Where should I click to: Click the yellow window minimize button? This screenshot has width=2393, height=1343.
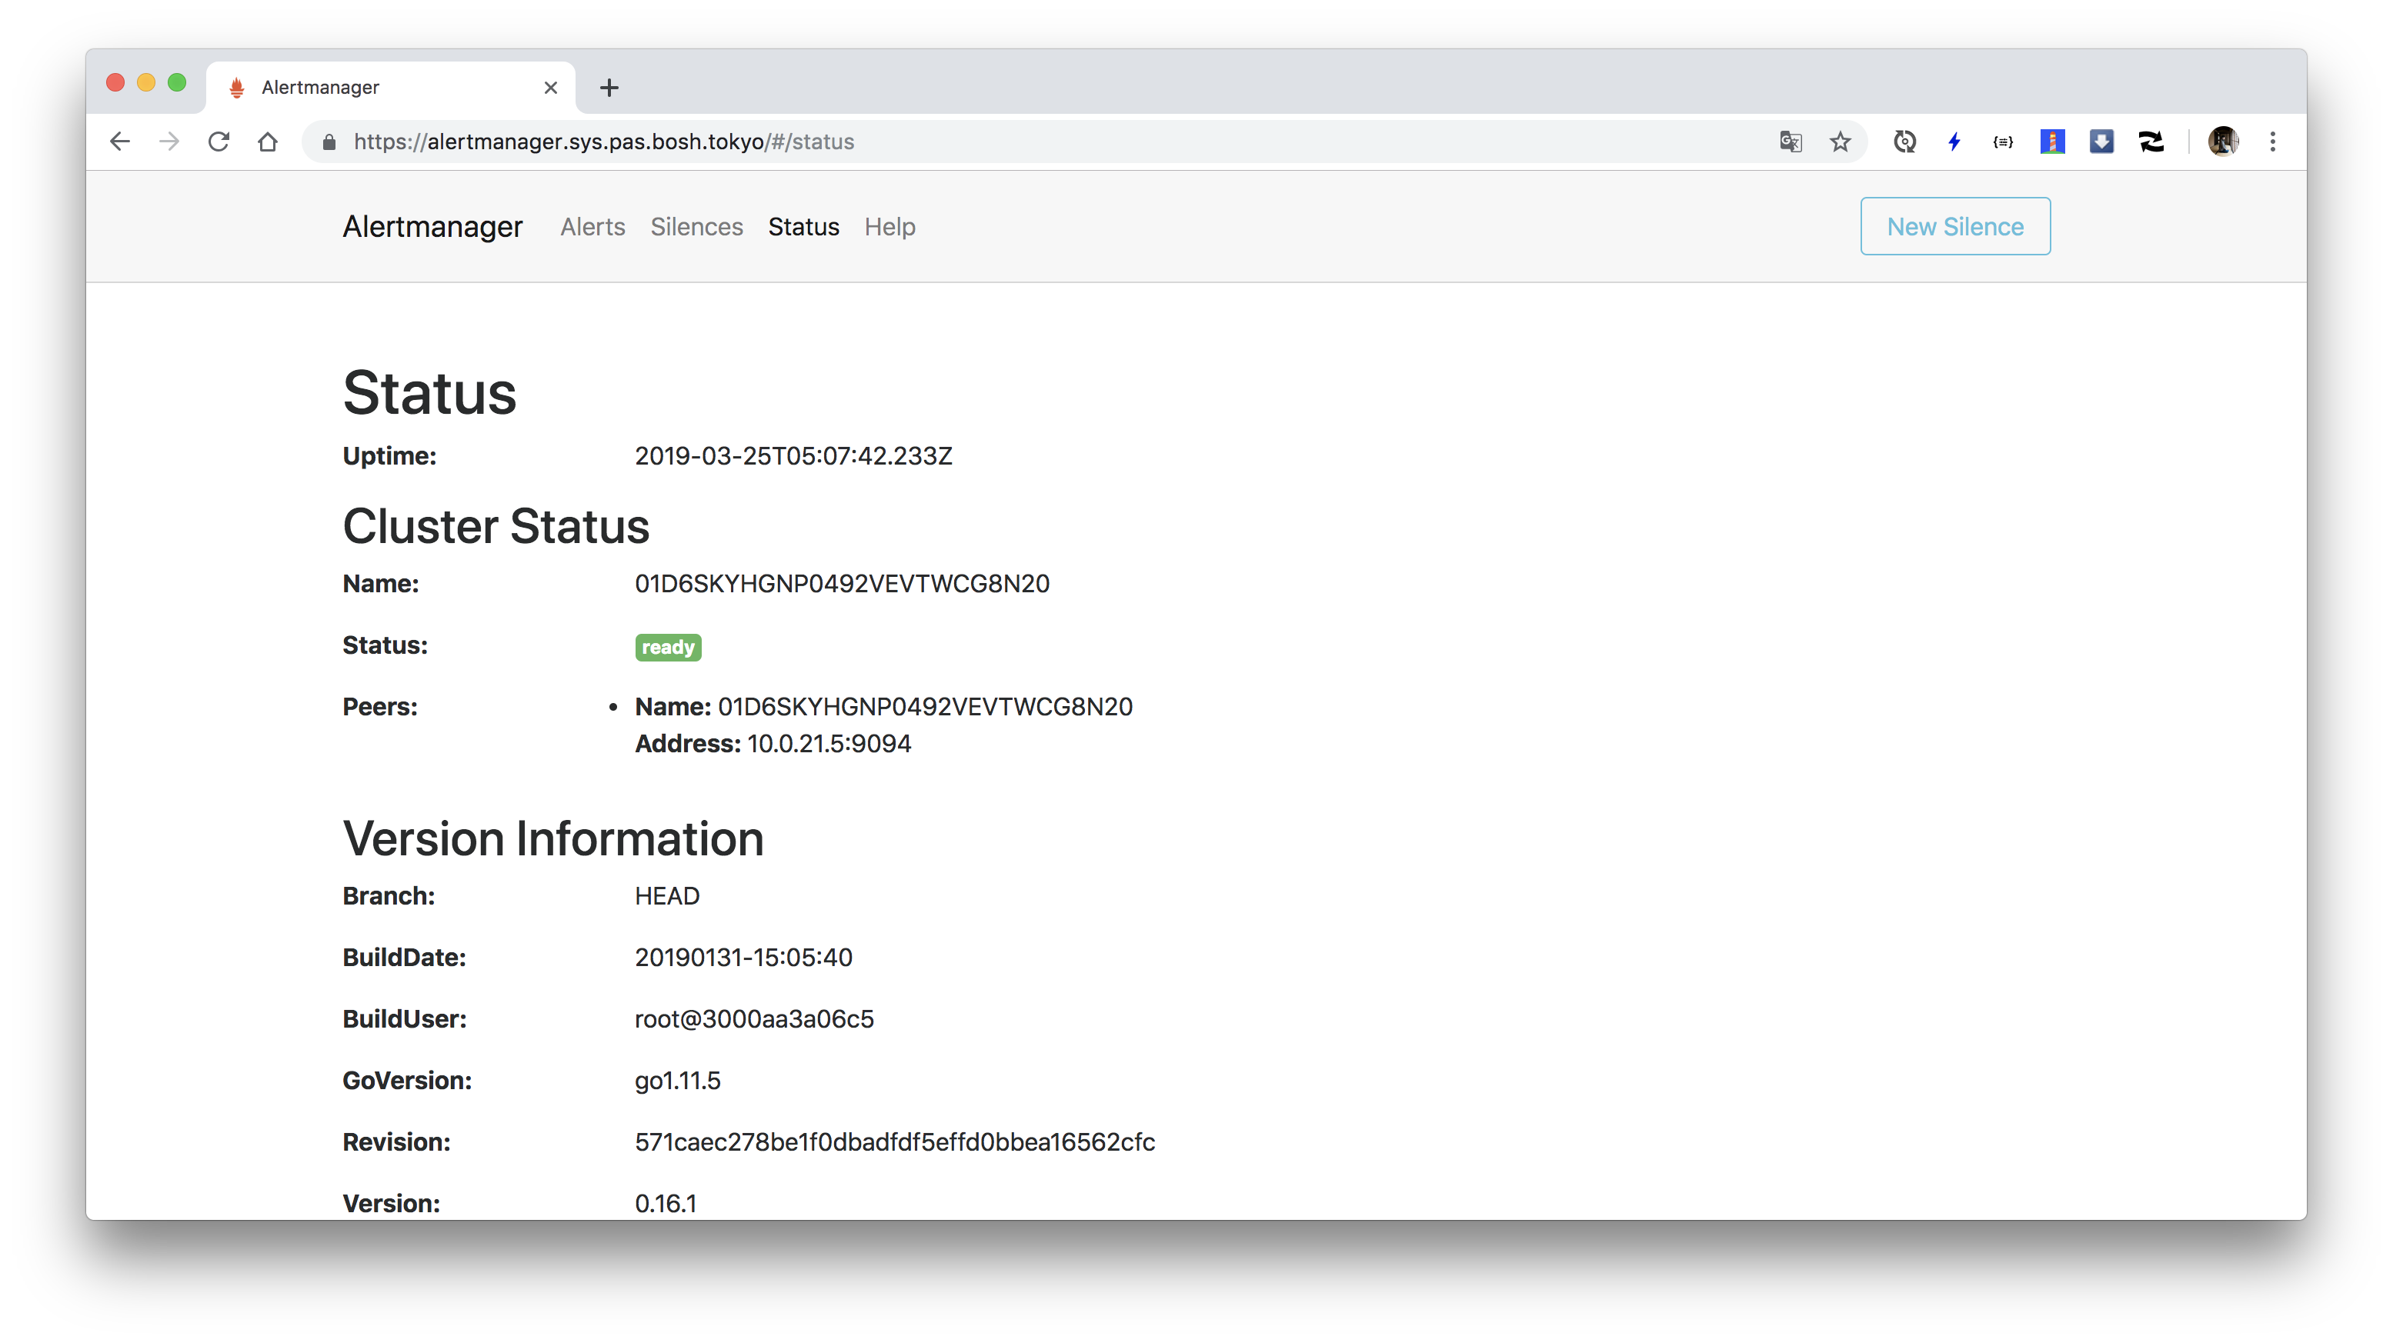pyautogui.click(x=146, y=82)
